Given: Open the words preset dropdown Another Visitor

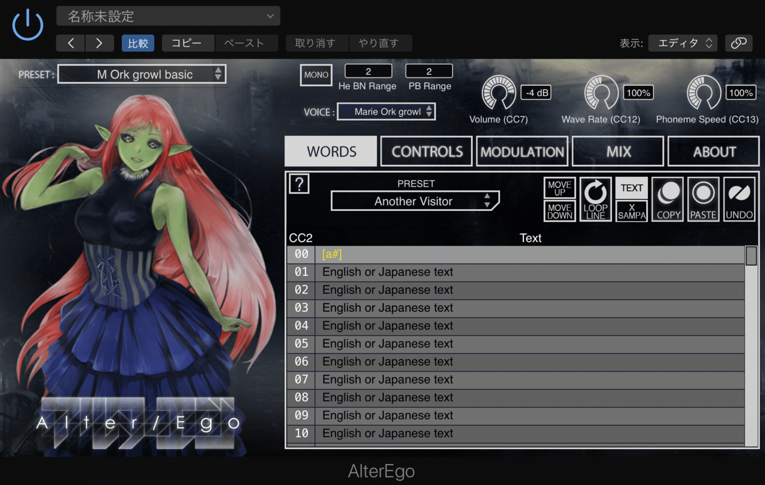Looking at the screenshot, I should click(415, 201).
